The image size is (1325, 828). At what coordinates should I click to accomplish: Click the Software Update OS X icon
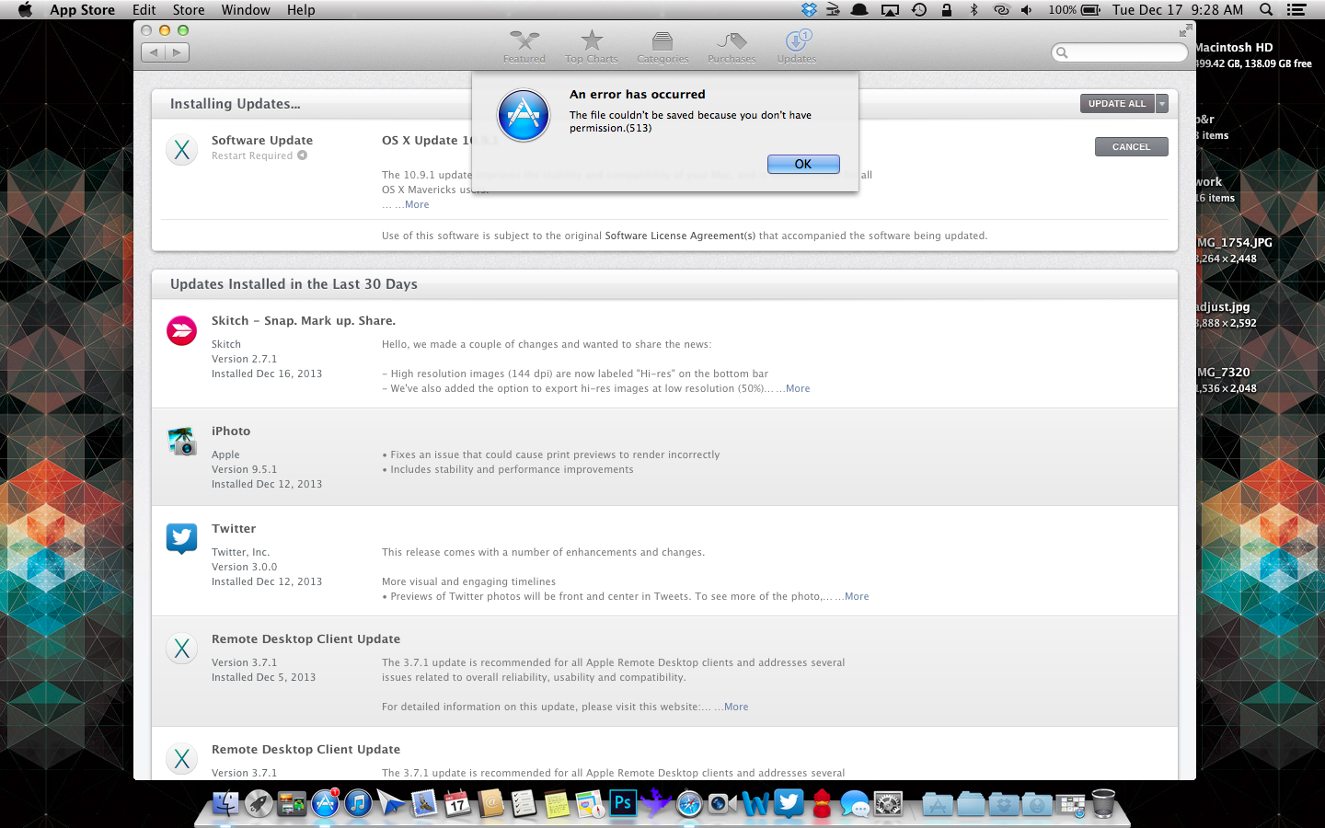(181, 150)
